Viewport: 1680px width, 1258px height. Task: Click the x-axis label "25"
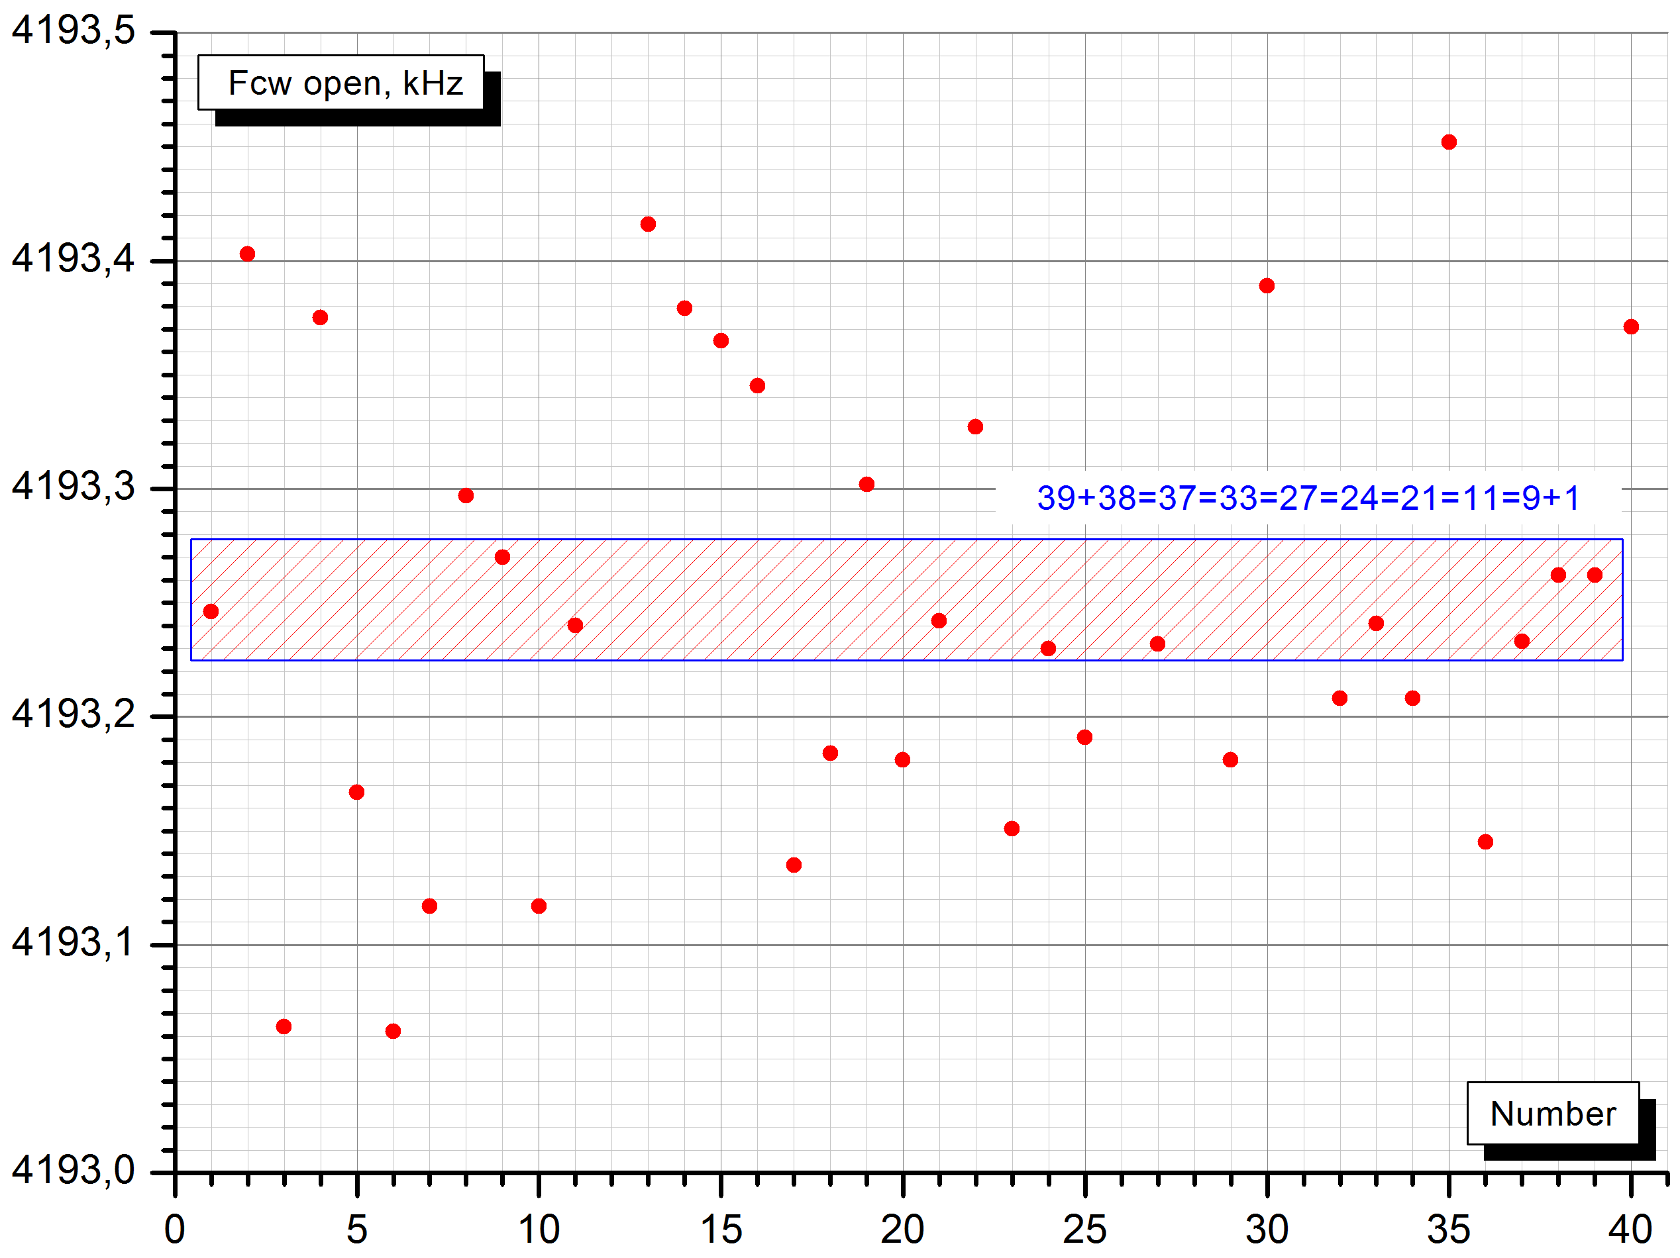pyautogui.click(x=1084, y=1229)
